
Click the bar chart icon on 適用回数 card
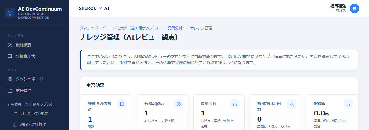pyautogui.click(x=235, y=104)
